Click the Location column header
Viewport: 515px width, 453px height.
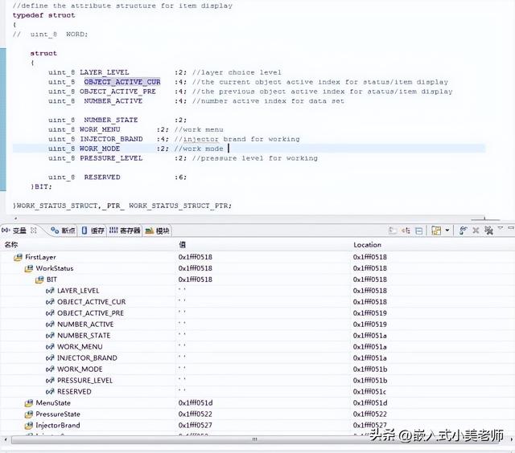(368, 245)
